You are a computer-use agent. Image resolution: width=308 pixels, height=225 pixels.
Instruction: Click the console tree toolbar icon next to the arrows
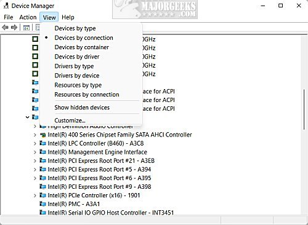tap(26, 28)
